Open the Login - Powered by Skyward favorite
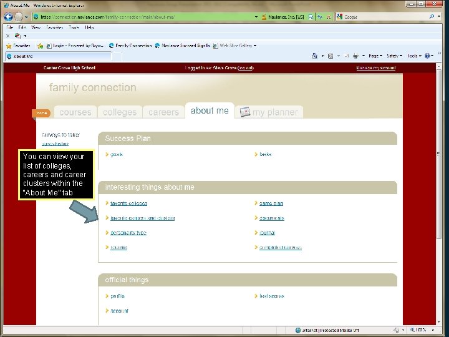Viewport: 449px width, 337px height. 75,46
